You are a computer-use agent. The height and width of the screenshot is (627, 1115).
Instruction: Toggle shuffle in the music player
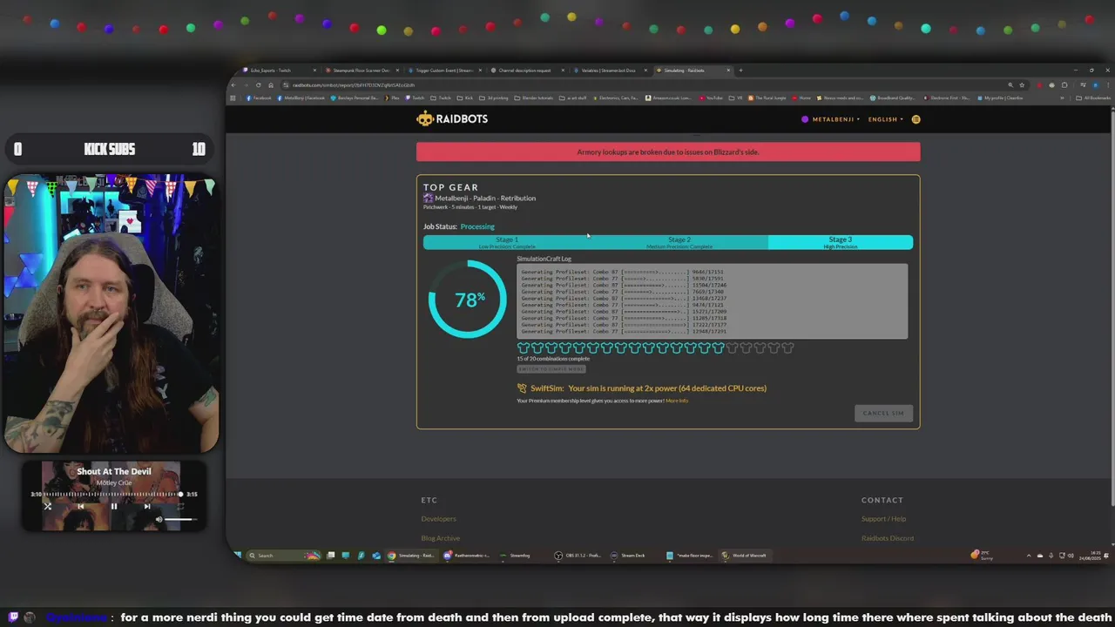pos(48,506)
